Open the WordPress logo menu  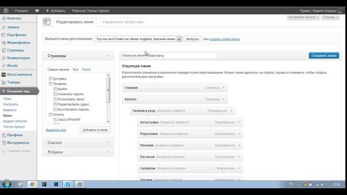point(6,11)
